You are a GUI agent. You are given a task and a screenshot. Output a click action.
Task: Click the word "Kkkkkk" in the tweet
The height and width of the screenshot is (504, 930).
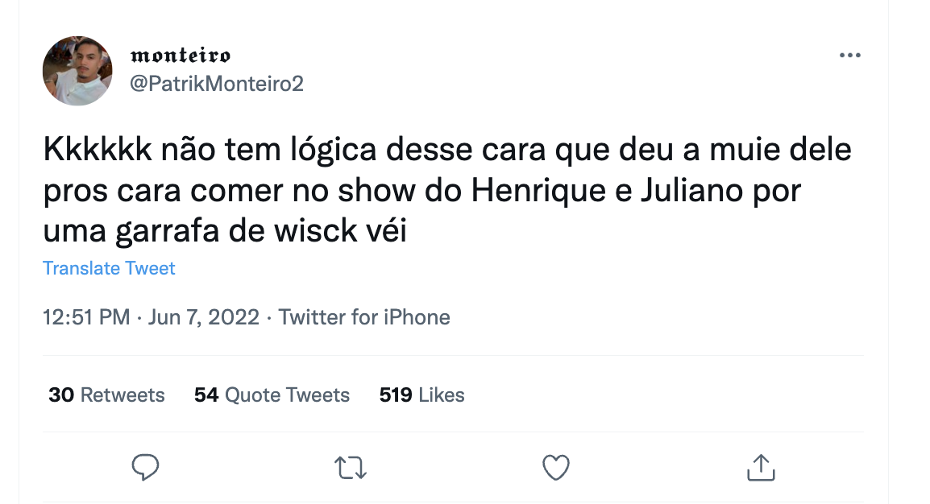click(96, 151)
